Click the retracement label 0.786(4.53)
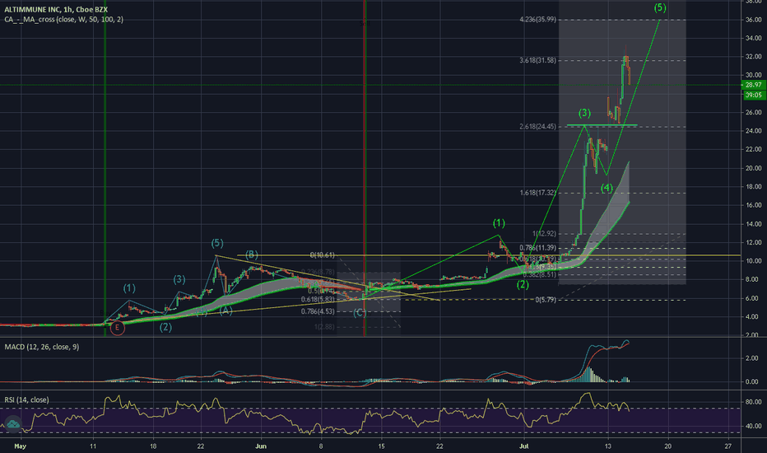The height and width of the screenshot is (453, 767). click(x=318, y=311)
